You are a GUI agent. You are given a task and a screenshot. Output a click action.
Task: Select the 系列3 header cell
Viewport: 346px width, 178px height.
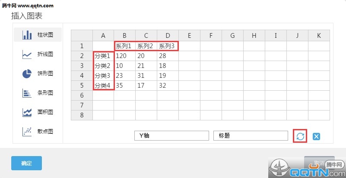point(168,46)
